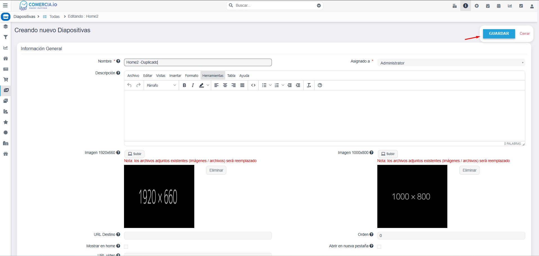The height and width of the screenshot is (256, 539).
Task: Align text left
Action: [x=216, y=85]
